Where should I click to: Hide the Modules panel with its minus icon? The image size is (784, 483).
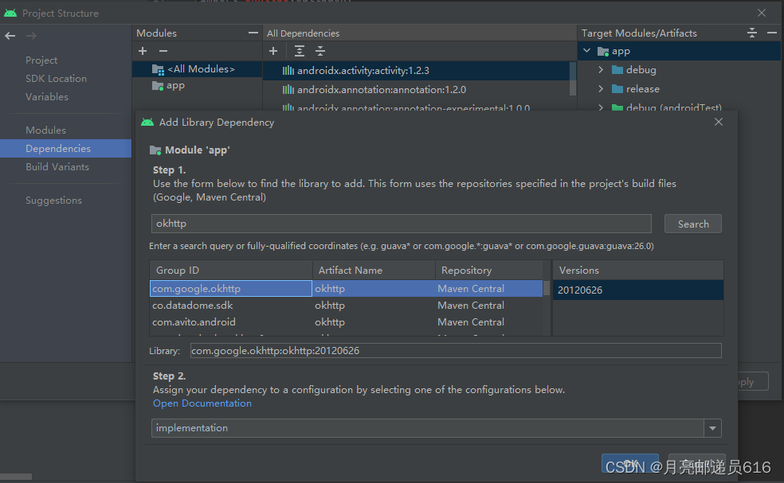coord(253,33)
